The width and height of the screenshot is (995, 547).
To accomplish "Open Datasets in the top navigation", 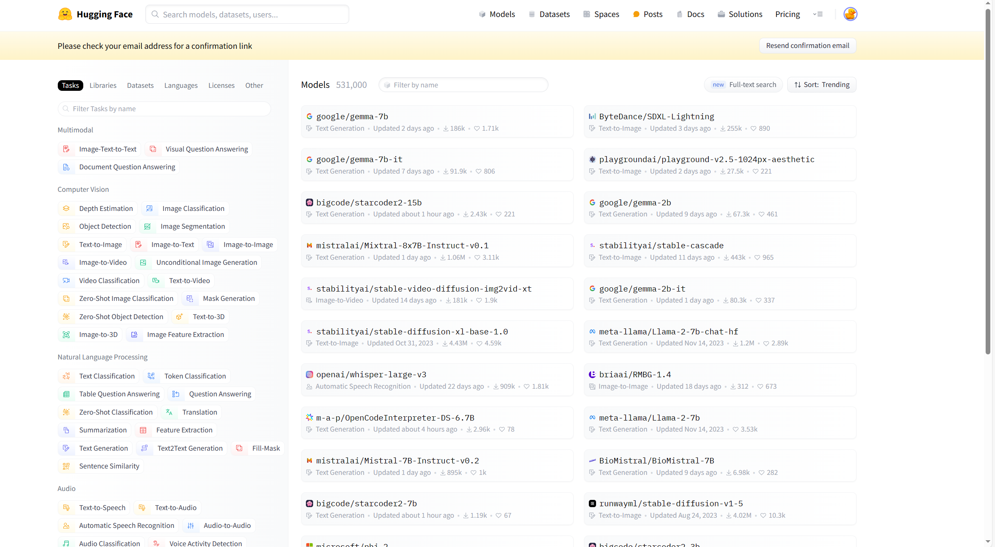I will pyautogui.click(x=549, y=14).
